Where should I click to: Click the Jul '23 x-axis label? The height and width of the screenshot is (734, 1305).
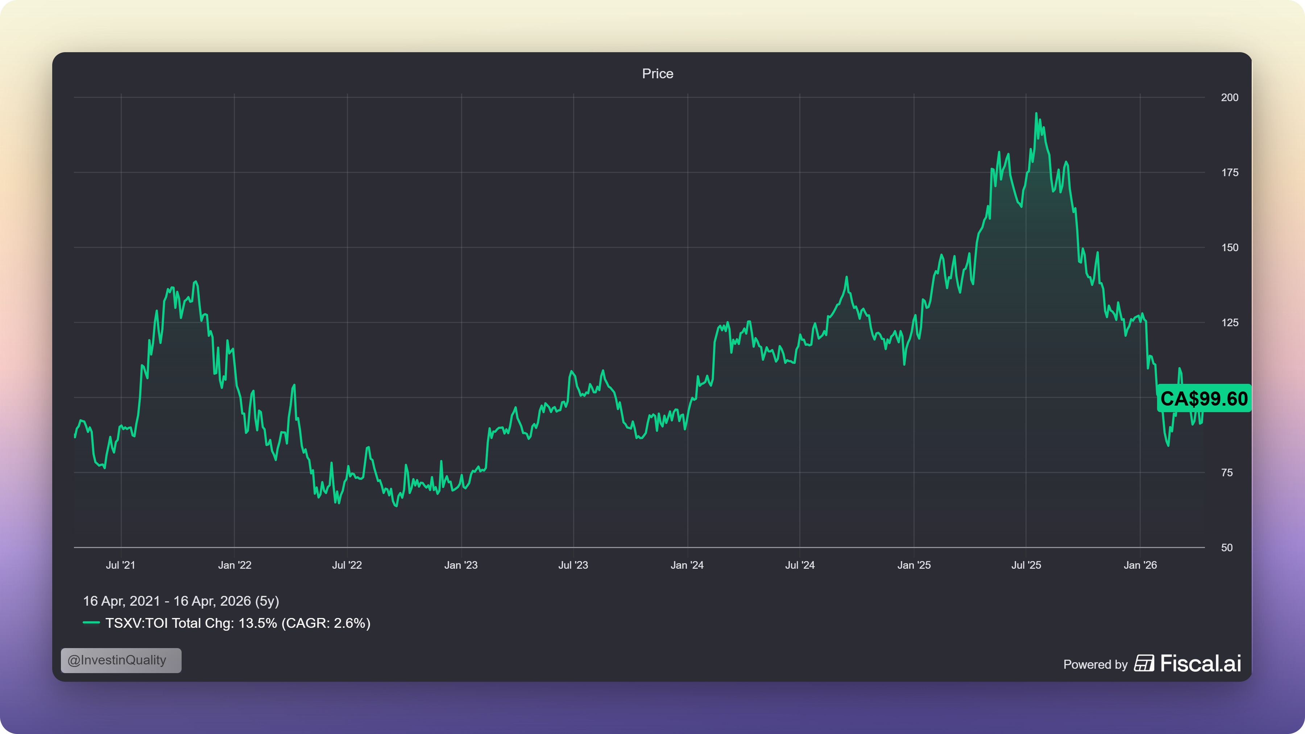click(x=573, y=565)
